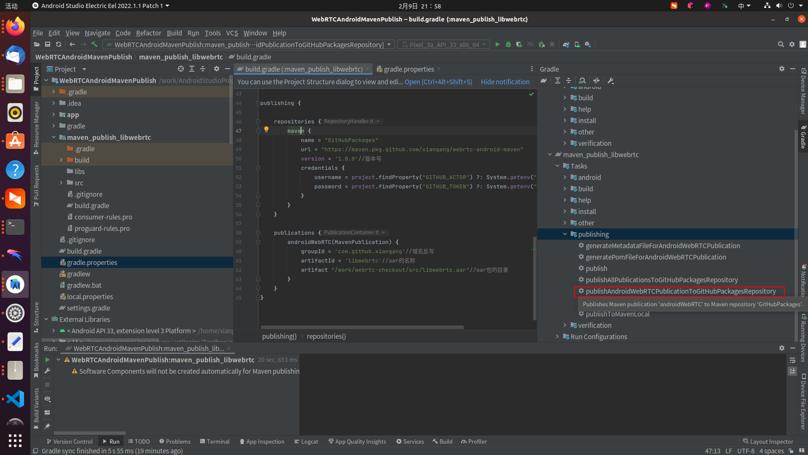Click the Rerun green arrow in Run panel
808x455 pixels.
(x=47, y=360)
